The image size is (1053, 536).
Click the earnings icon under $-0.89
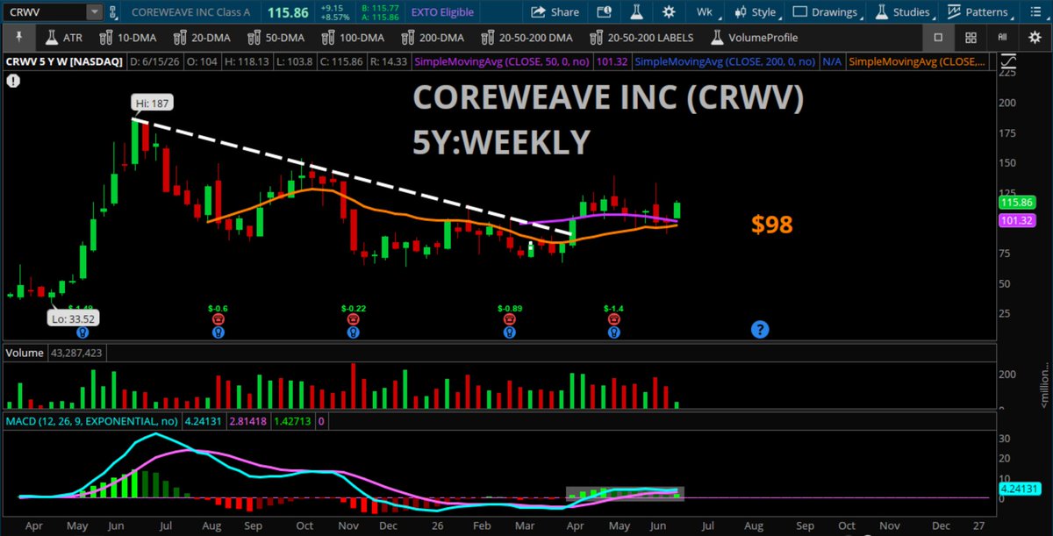pyautogui.click(x=509, y=321)
